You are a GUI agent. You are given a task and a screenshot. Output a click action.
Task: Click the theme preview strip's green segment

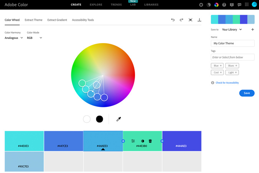[x=236, y=19]
